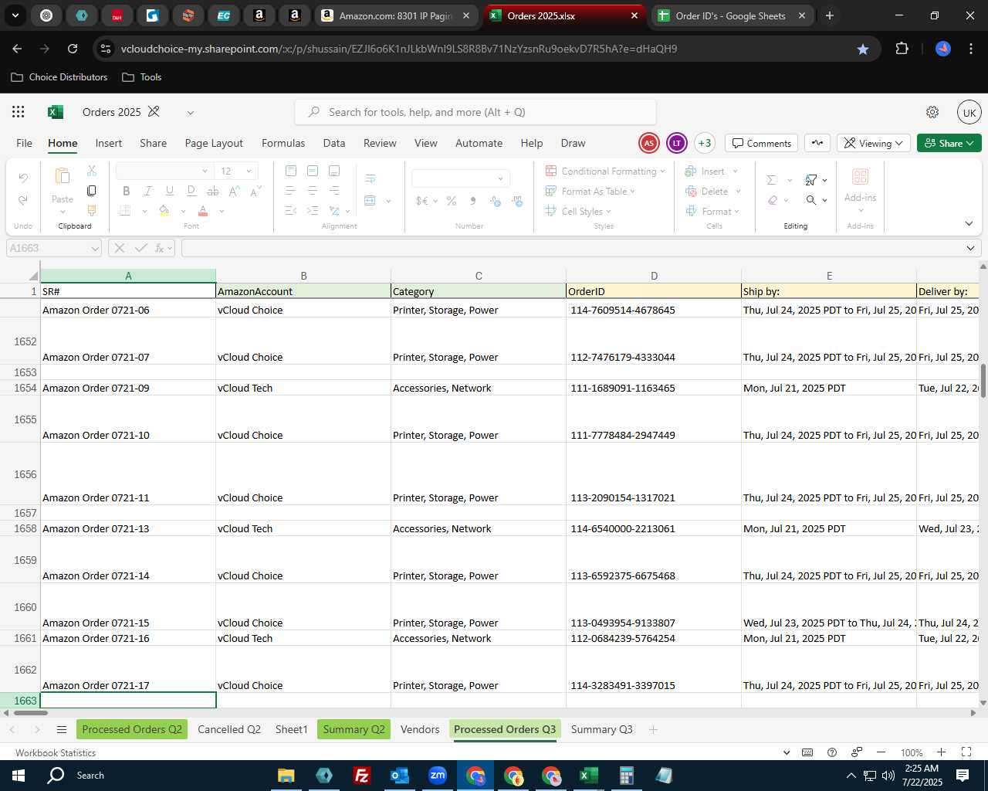988x791 pixels.
Task: Open Outlook from the taskbar
Action: click(x=399, y=776)
